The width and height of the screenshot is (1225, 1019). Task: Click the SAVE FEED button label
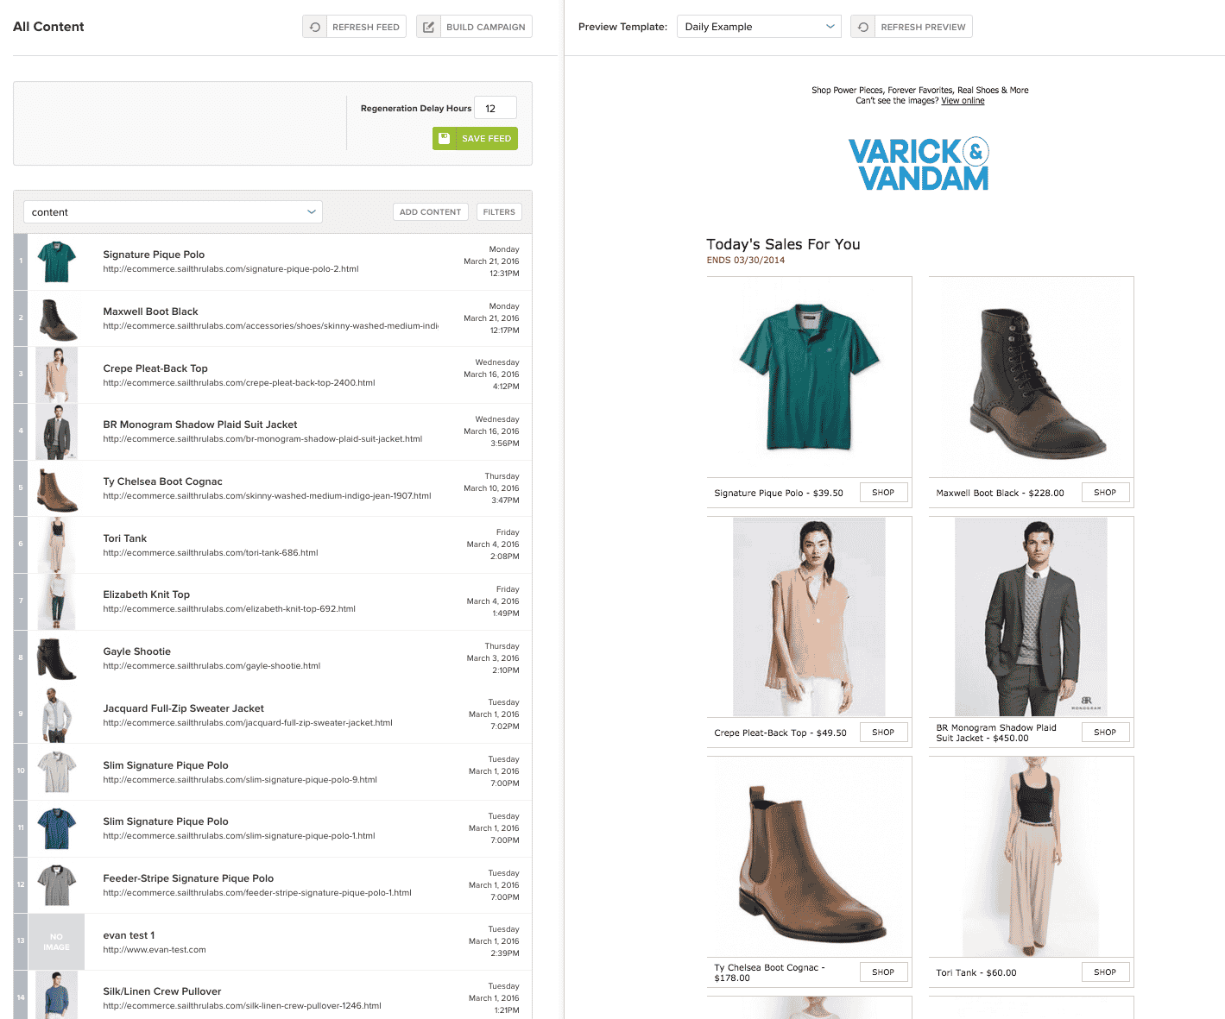tap(486, 138)
